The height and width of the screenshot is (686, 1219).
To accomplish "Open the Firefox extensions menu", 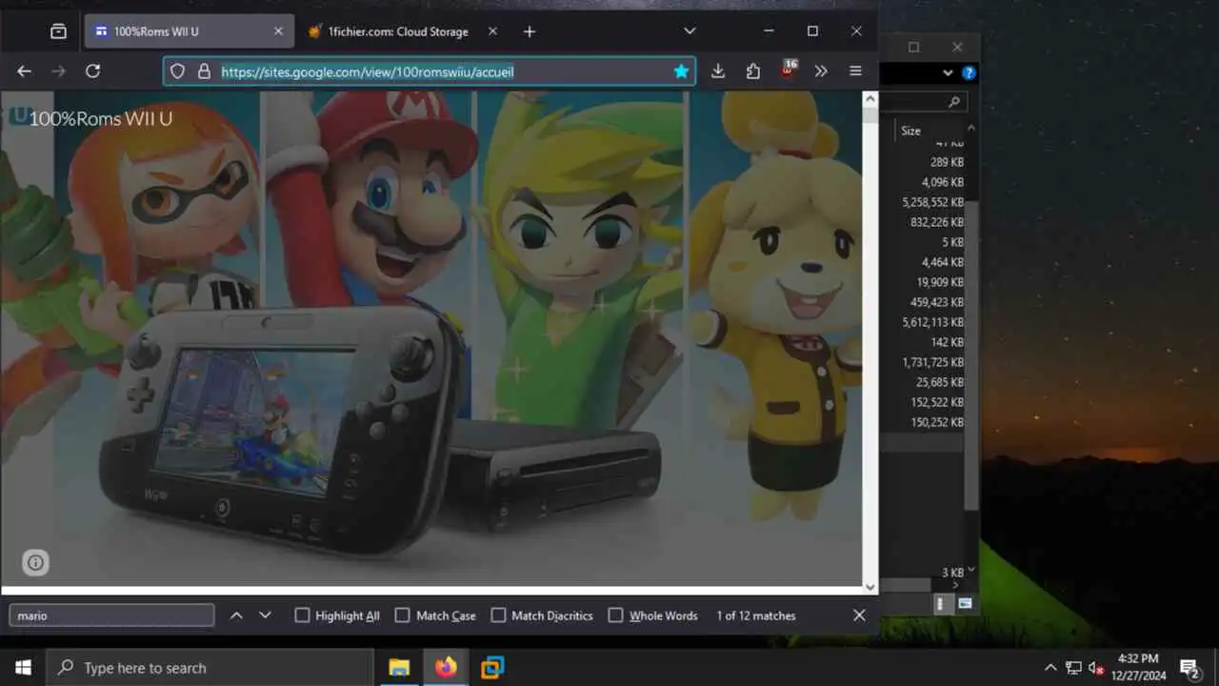I will [x=753, y=71].
